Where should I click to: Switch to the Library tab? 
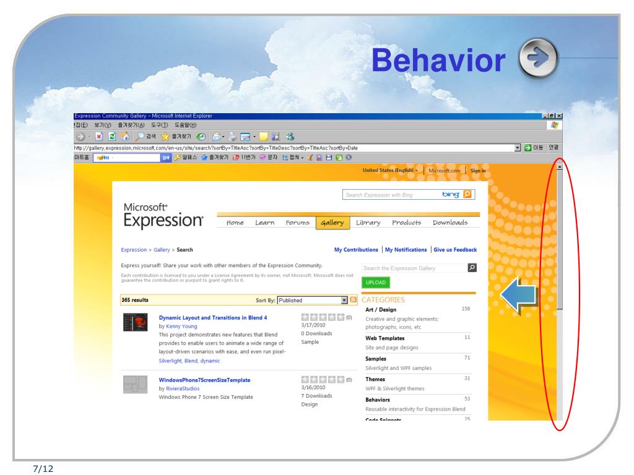[x=368, y=223]
